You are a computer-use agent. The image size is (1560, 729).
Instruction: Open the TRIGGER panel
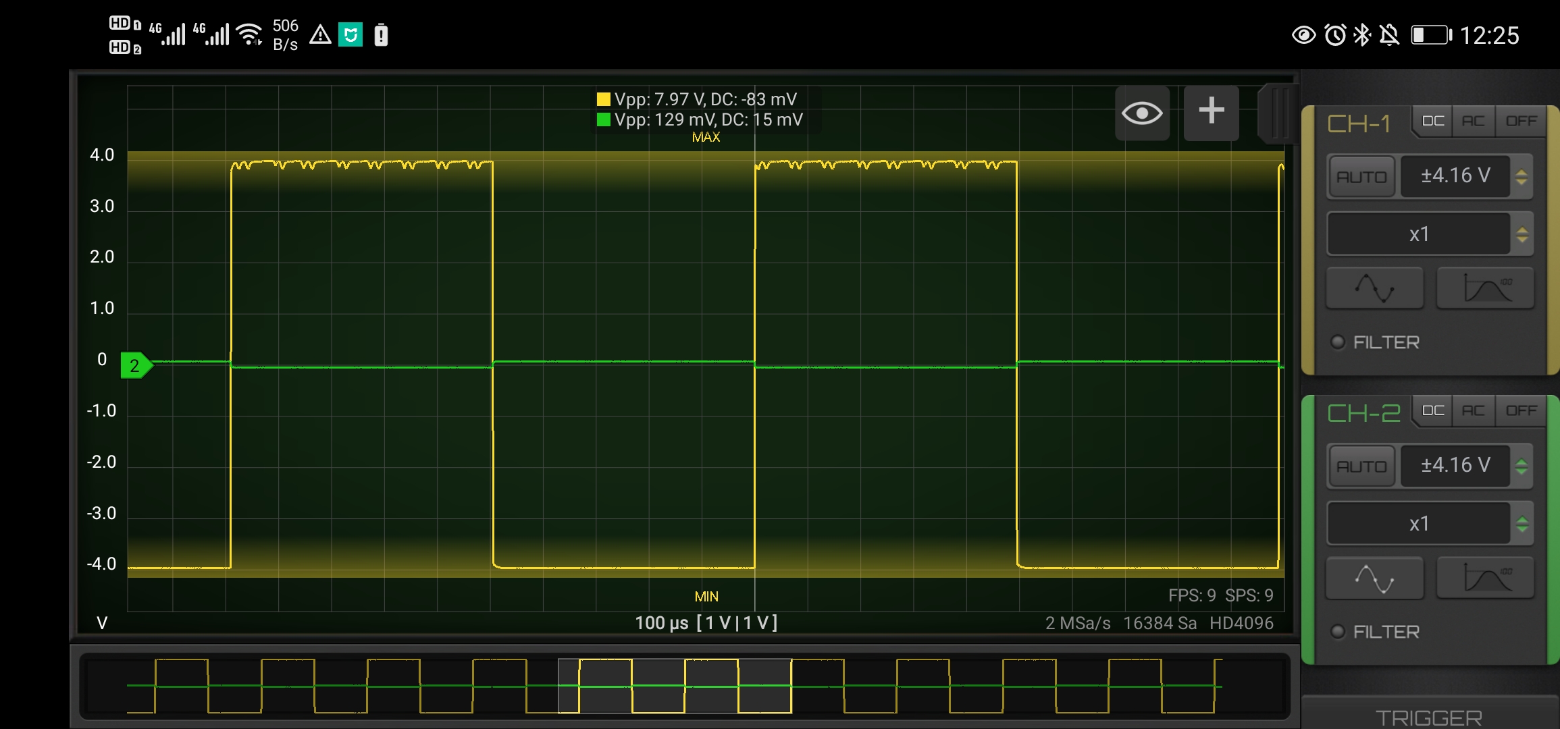tap(1428, 717)
